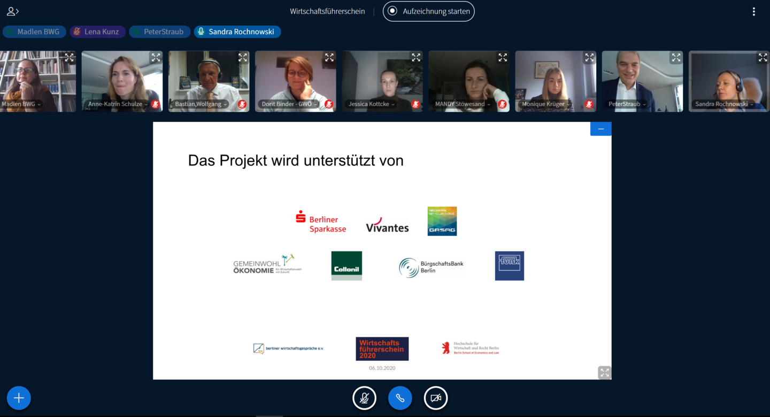Select Bastian, Wolfgang's video tile
Image resolution: width=770 pixels, height=417 pixels.
tap(209, 81)
